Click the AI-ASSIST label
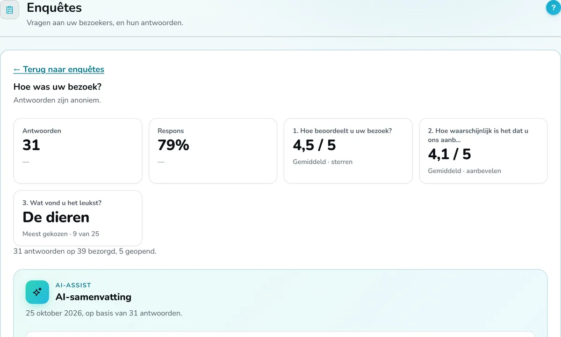 pyautogui.click(x=73, y=285)
